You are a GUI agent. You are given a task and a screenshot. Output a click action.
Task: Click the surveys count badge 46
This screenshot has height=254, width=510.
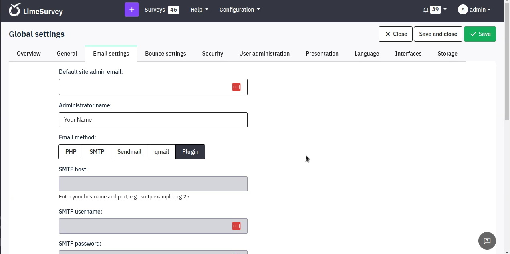click(x=173, y=10)
